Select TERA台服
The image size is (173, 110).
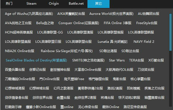point(137,60)
